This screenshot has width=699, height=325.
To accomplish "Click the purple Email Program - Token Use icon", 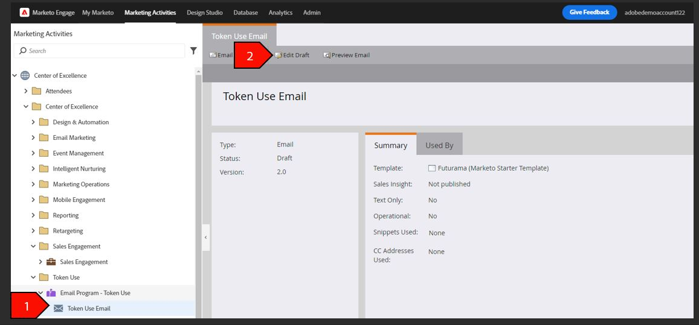I will [x=51, y=293].
